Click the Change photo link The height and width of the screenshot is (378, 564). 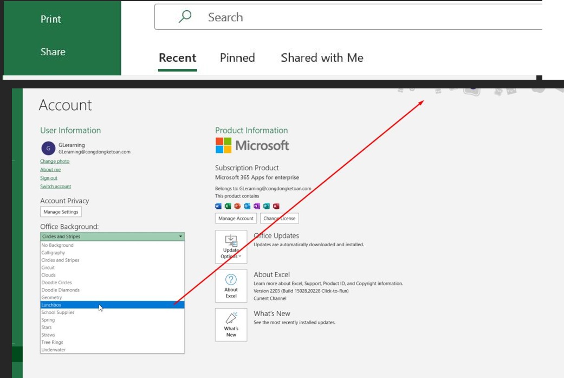click(55, 161)
